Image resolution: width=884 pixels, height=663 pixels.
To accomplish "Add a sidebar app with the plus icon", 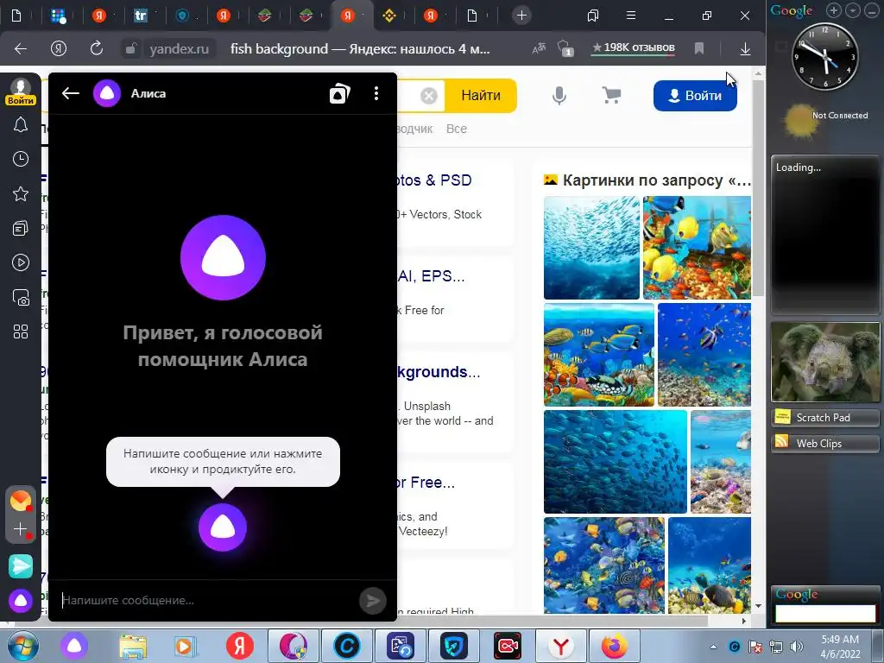I will tap(21, 529).
